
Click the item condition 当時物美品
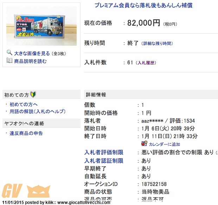(155, 192)
